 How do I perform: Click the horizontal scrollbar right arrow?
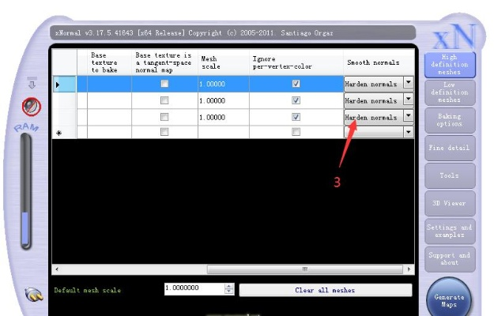tap(409, 269)
